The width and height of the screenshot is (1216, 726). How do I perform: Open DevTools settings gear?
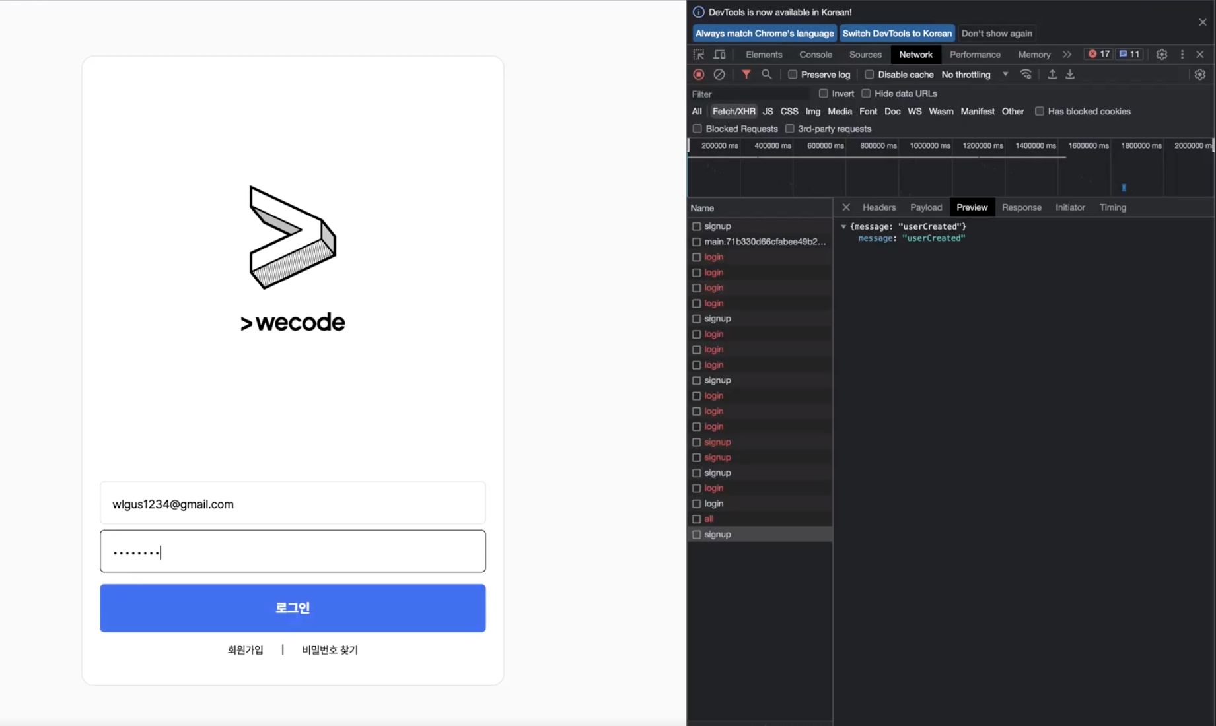pos(1162,55)
